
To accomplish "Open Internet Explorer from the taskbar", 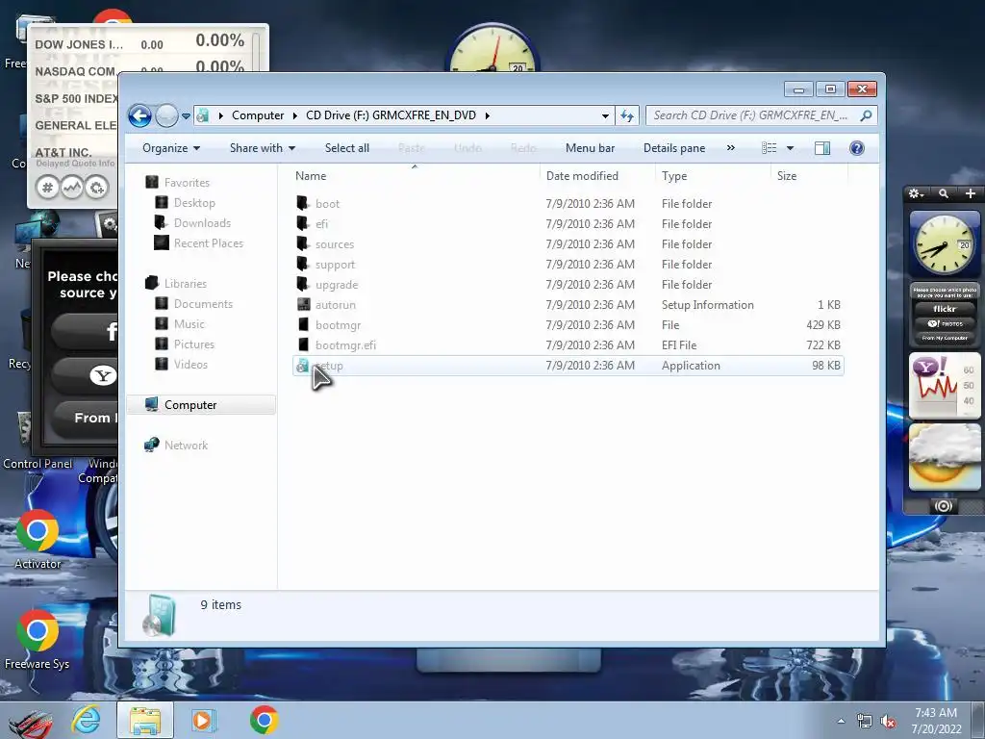I will [x=86, y=720].
